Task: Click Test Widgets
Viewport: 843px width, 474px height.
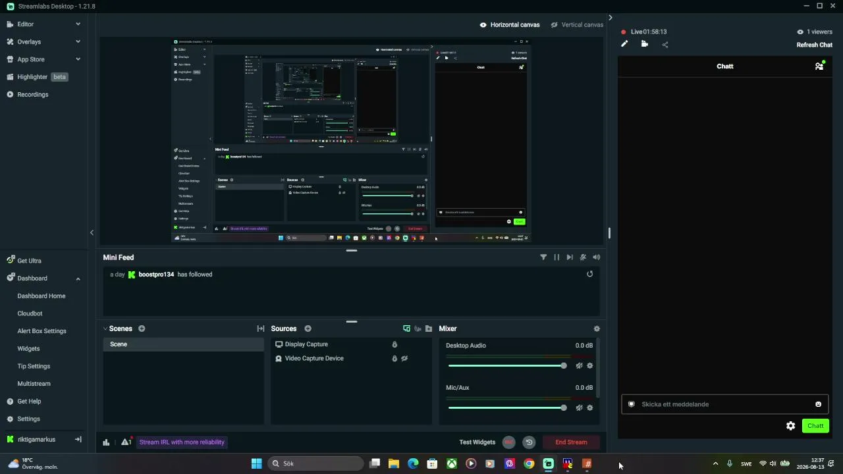Action: point(477,442)
